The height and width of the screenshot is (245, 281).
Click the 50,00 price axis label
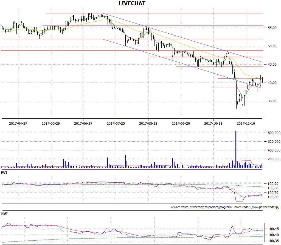(x=272, y=46)
